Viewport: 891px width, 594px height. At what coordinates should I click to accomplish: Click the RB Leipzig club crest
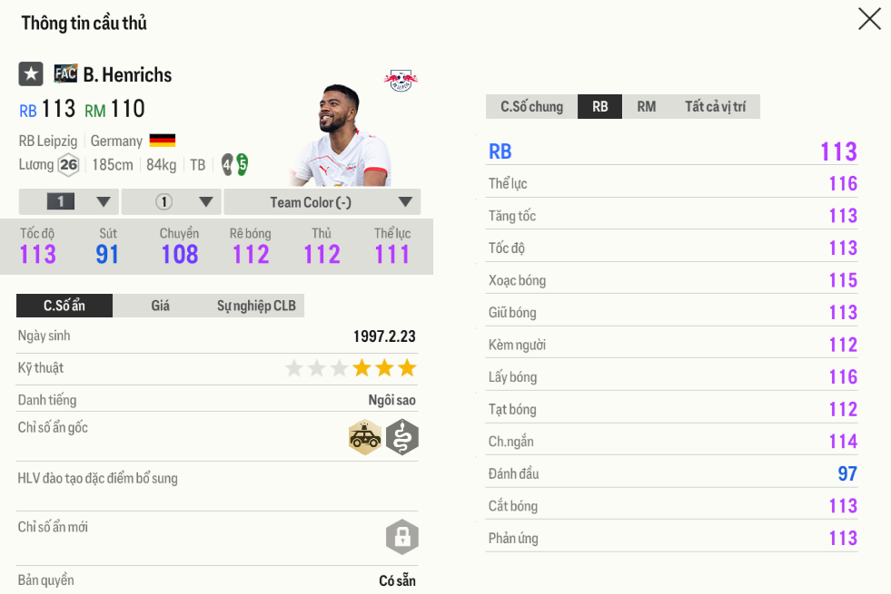click(400, 80)
